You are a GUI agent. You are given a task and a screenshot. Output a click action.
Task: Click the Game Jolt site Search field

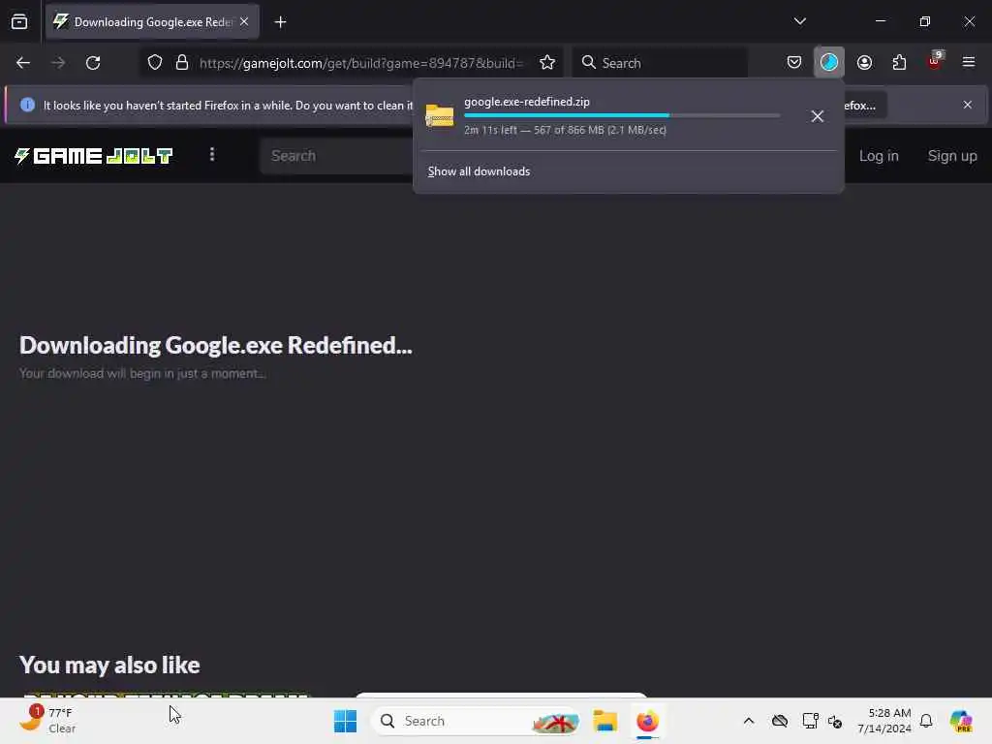pos(336,156)
